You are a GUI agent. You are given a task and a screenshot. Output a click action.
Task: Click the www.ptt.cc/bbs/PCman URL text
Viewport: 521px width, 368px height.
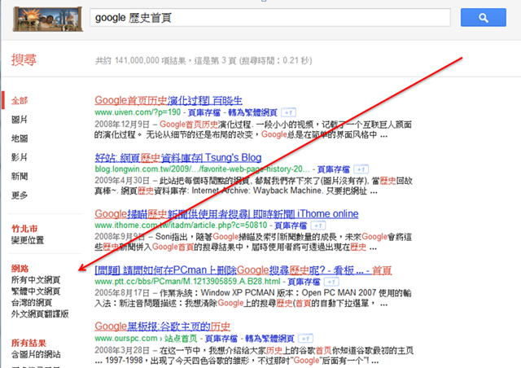[x=188, y=282]
